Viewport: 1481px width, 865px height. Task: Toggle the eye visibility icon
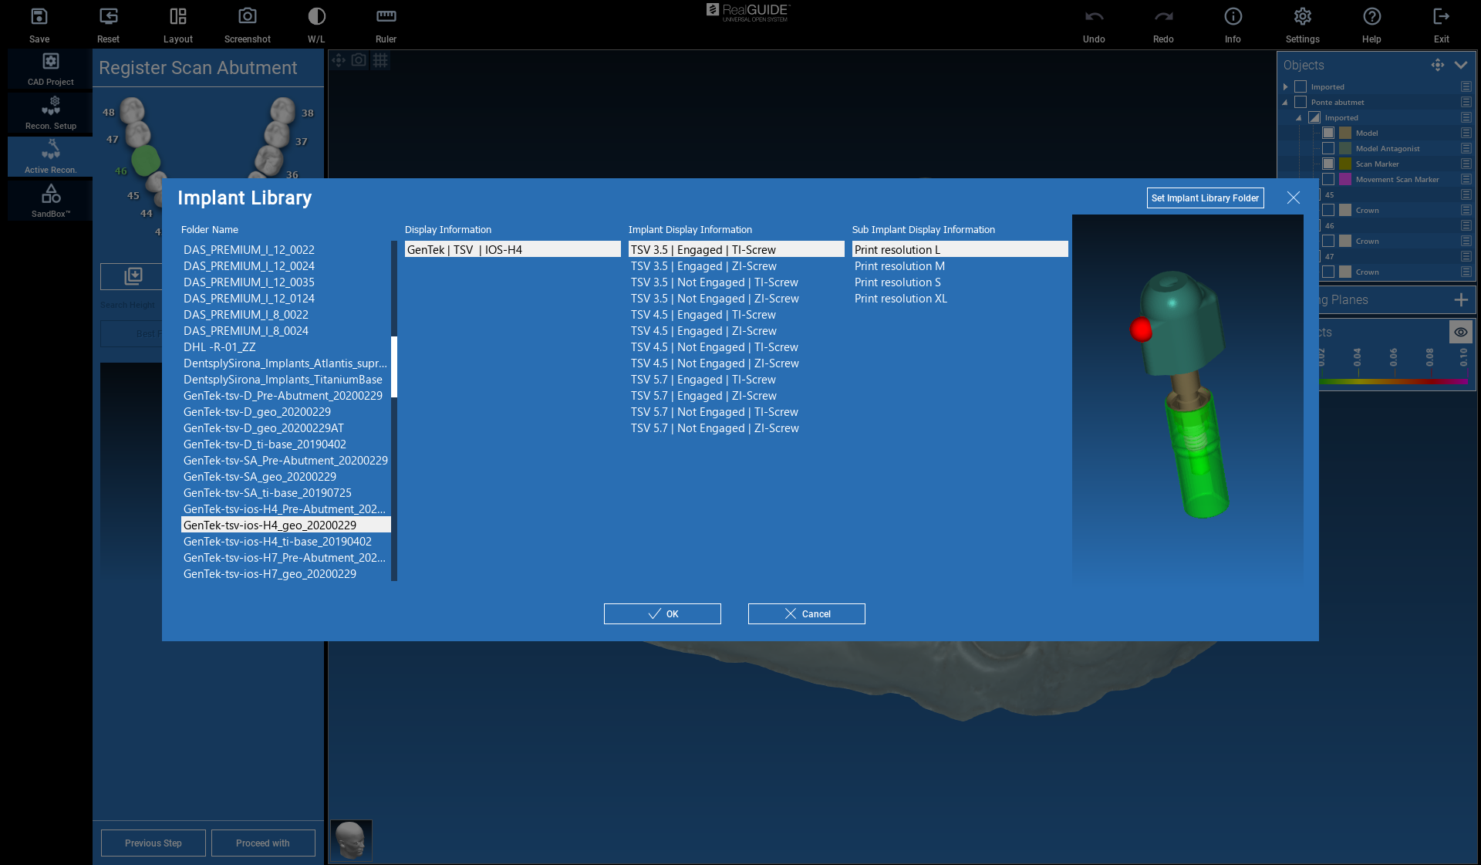click(1461, 332)
